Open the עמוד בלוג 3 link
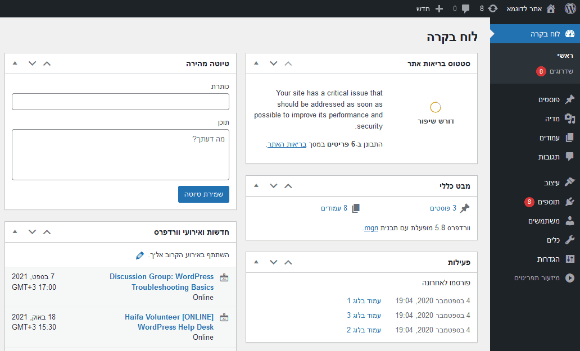The height and width of the screenshot is (351, 580). click(364, 315)
